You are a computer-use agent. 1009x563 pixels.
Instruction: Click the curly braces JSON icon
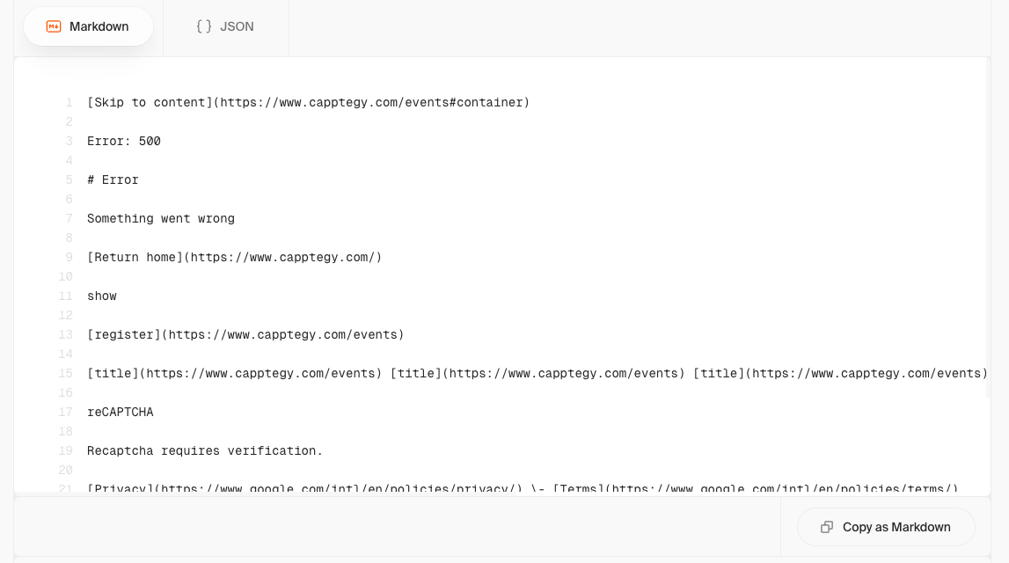[x=204, y=26]
